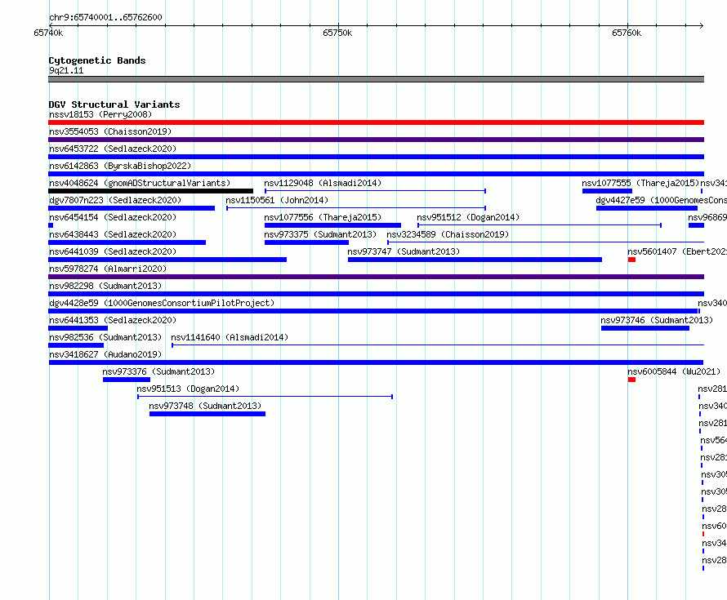The image size is (727, 600).
Task: Click the 9q21.11 cytogenetic band label
Action: tap(66, 70)
